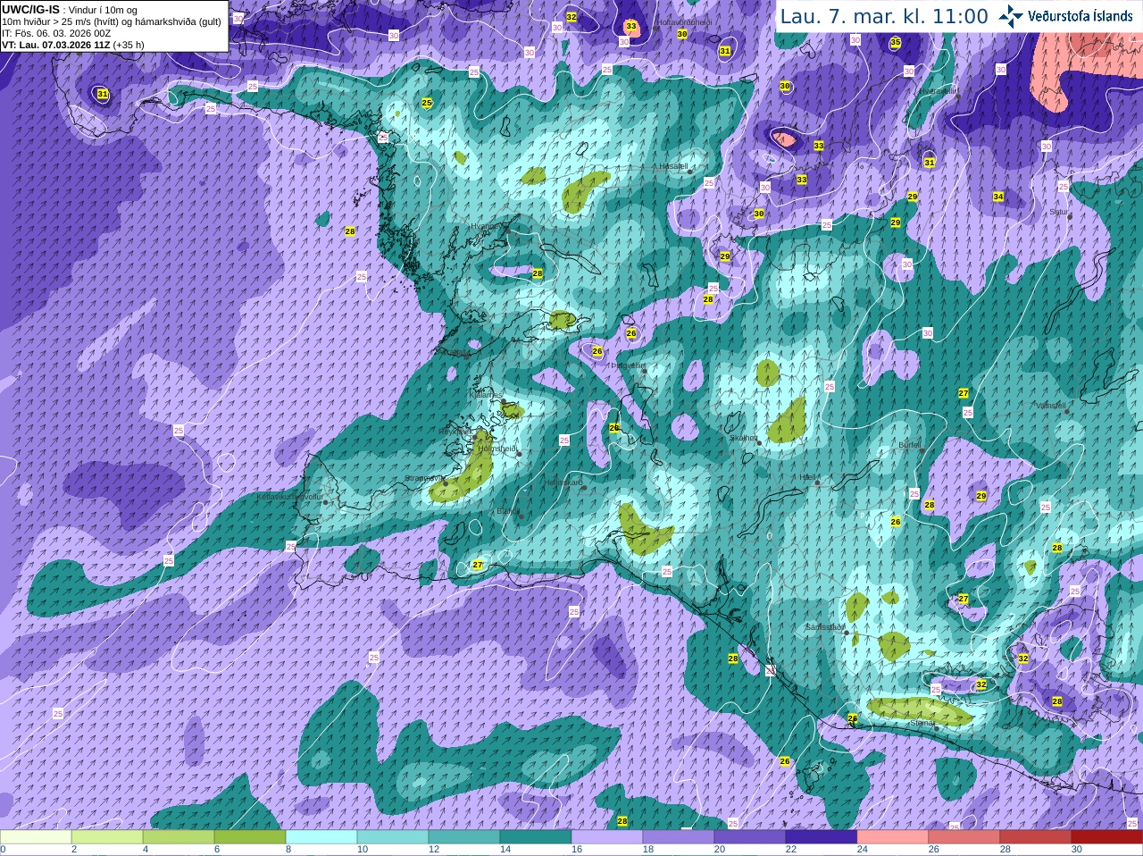
Task: Select the IT: Fös. 06. 03. 2026 00Z line
Action: 56,33
